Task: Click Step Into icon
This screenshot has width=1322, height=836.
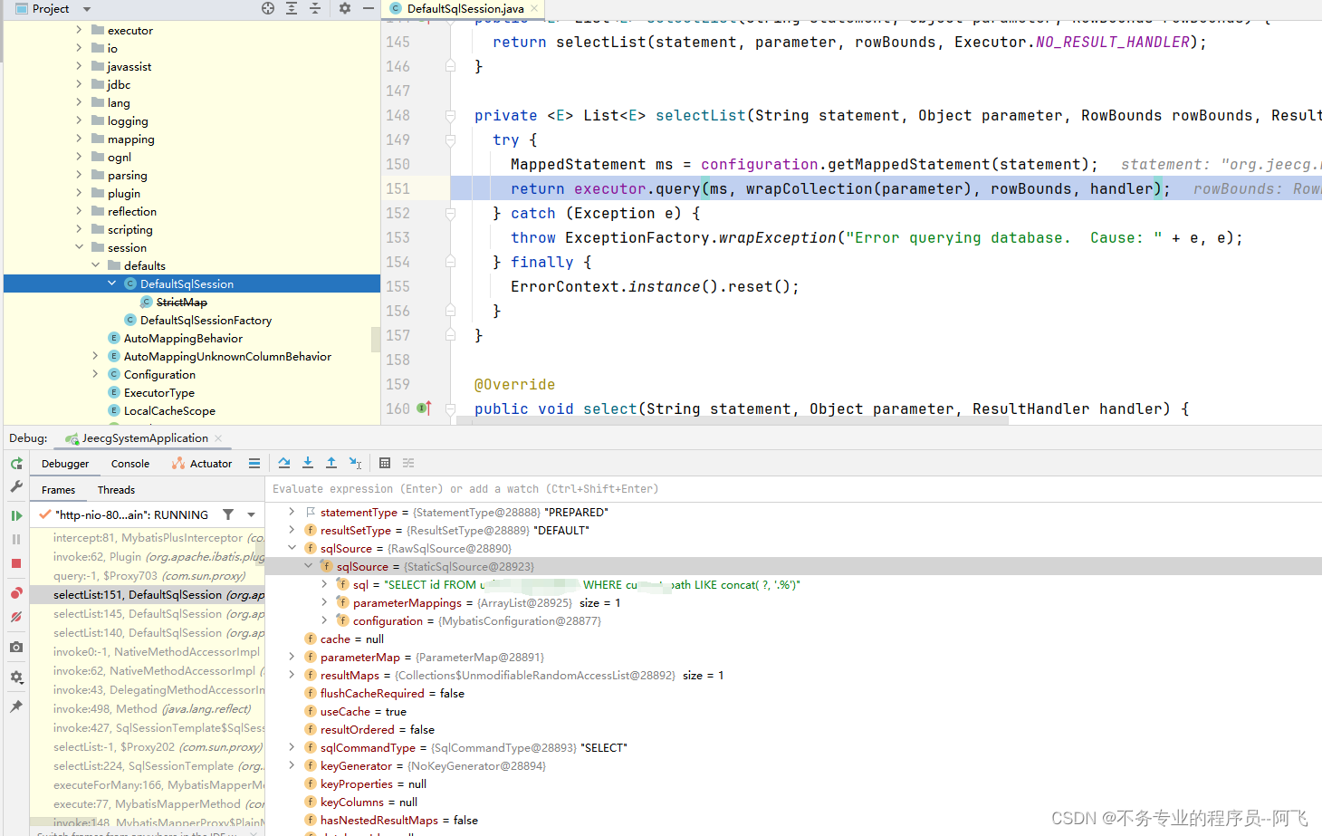Action: click(308, 463)
